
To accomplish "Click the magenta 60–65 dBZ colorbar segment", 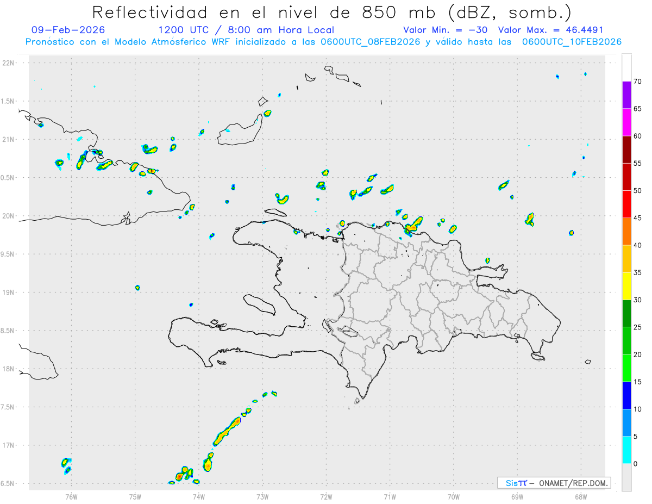I will (626, 122).
